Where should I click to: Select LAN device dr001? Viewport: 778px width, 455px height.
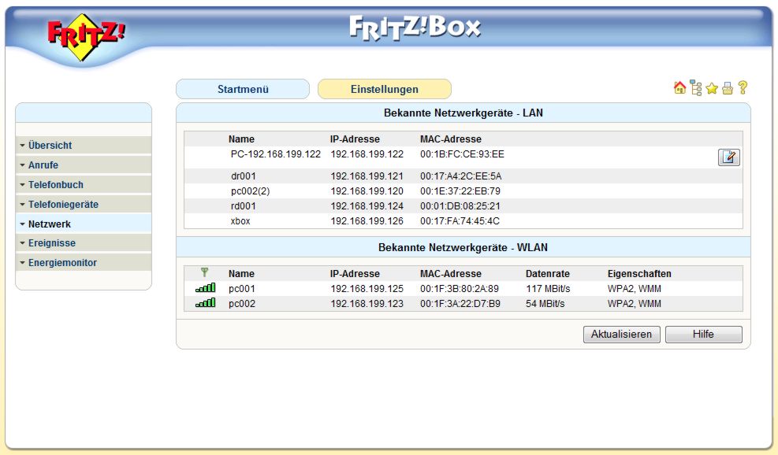(244, 176)
